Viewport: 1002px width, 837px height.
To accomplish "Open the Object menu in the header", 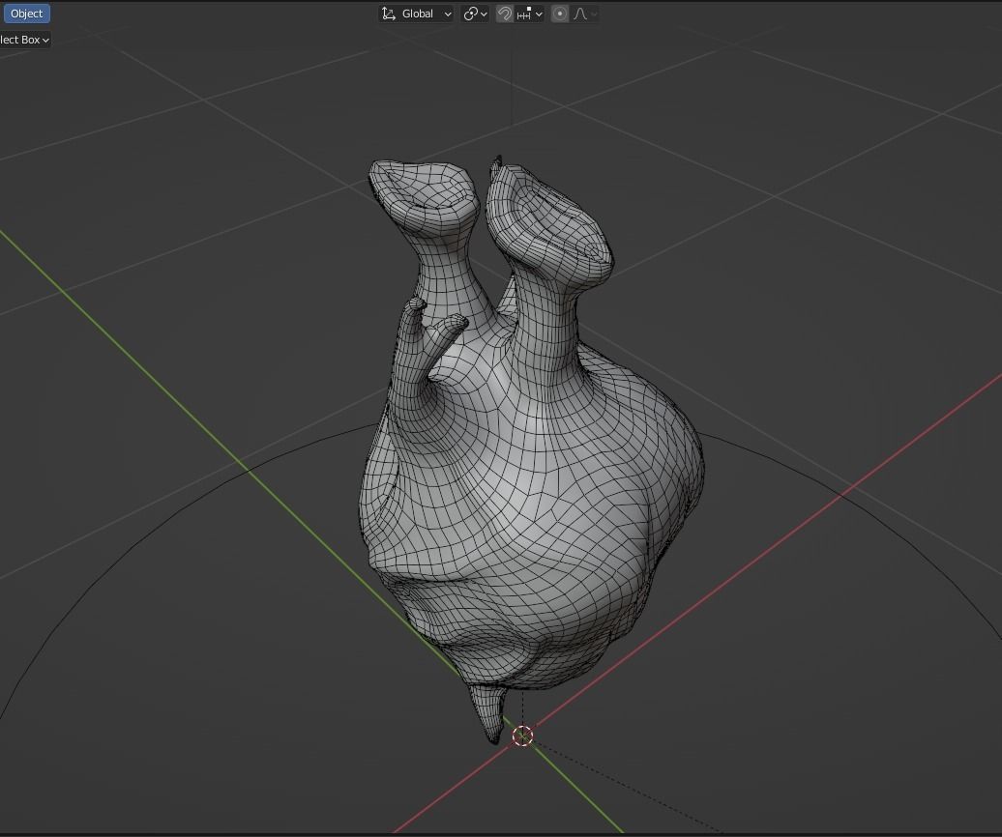I will pos(26,14).
